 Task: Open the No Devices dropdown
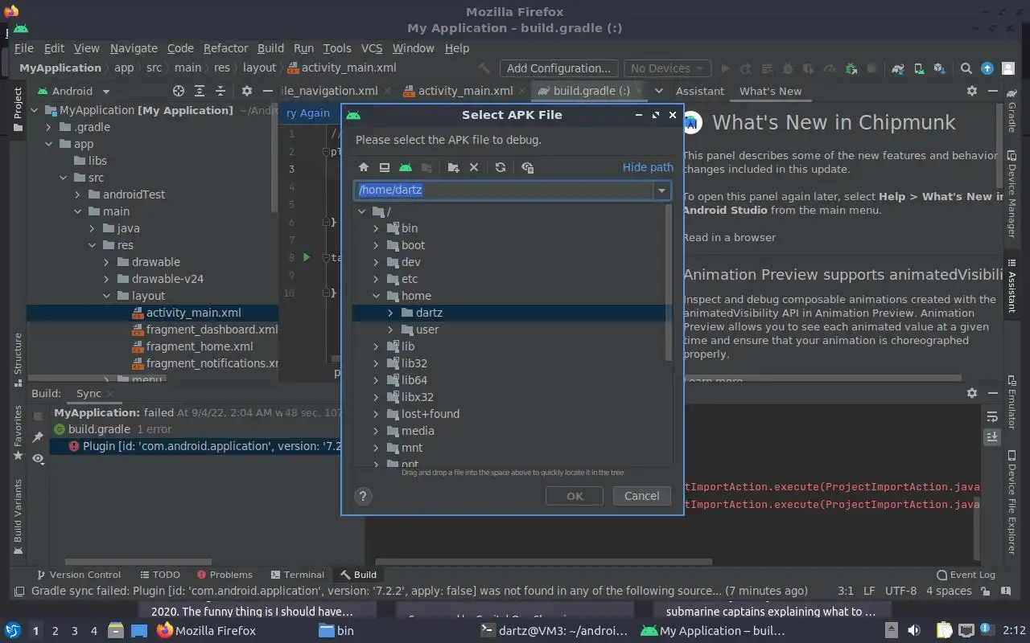tap(668, 68)
